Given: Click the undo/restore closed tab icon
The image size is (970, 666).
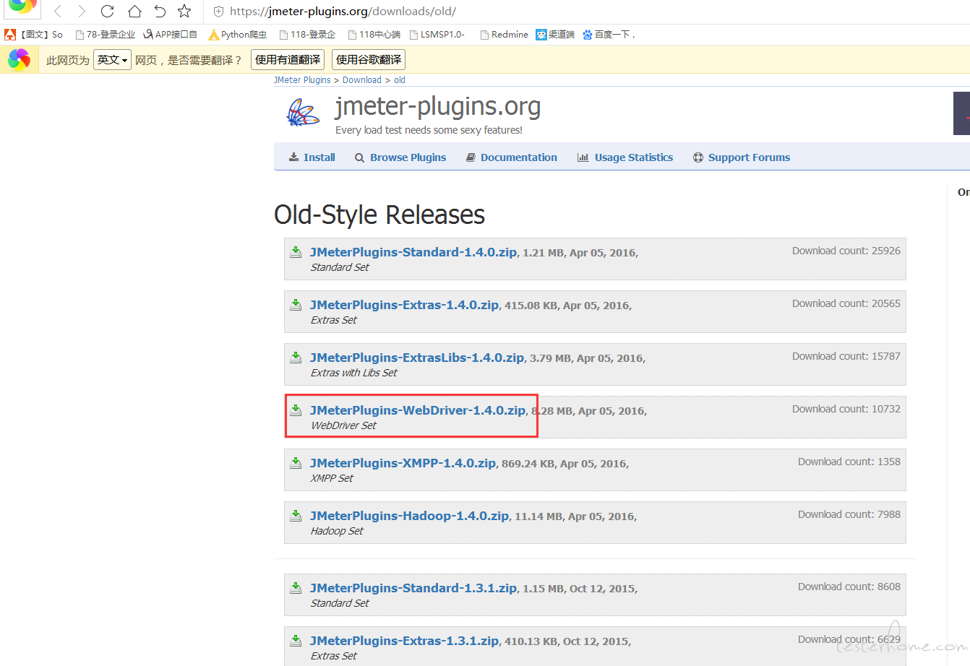Looking at the screenshot, I should coord(160,11).
